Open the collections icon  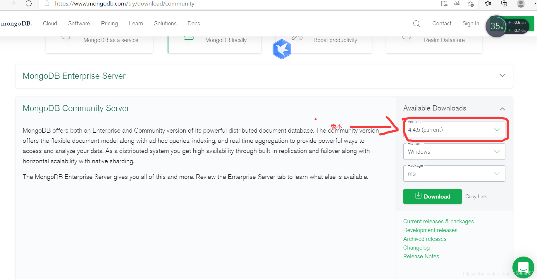[504, 3]
